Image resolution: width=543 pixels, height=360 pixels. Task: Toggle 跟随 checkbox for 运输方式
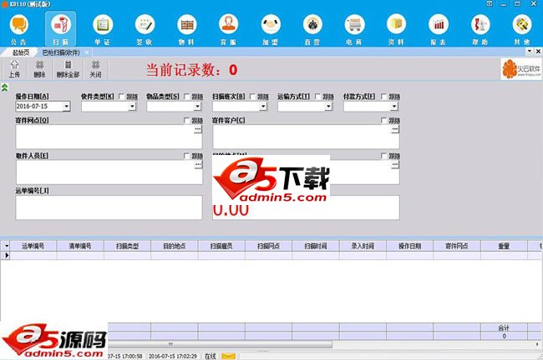point(318,97)
